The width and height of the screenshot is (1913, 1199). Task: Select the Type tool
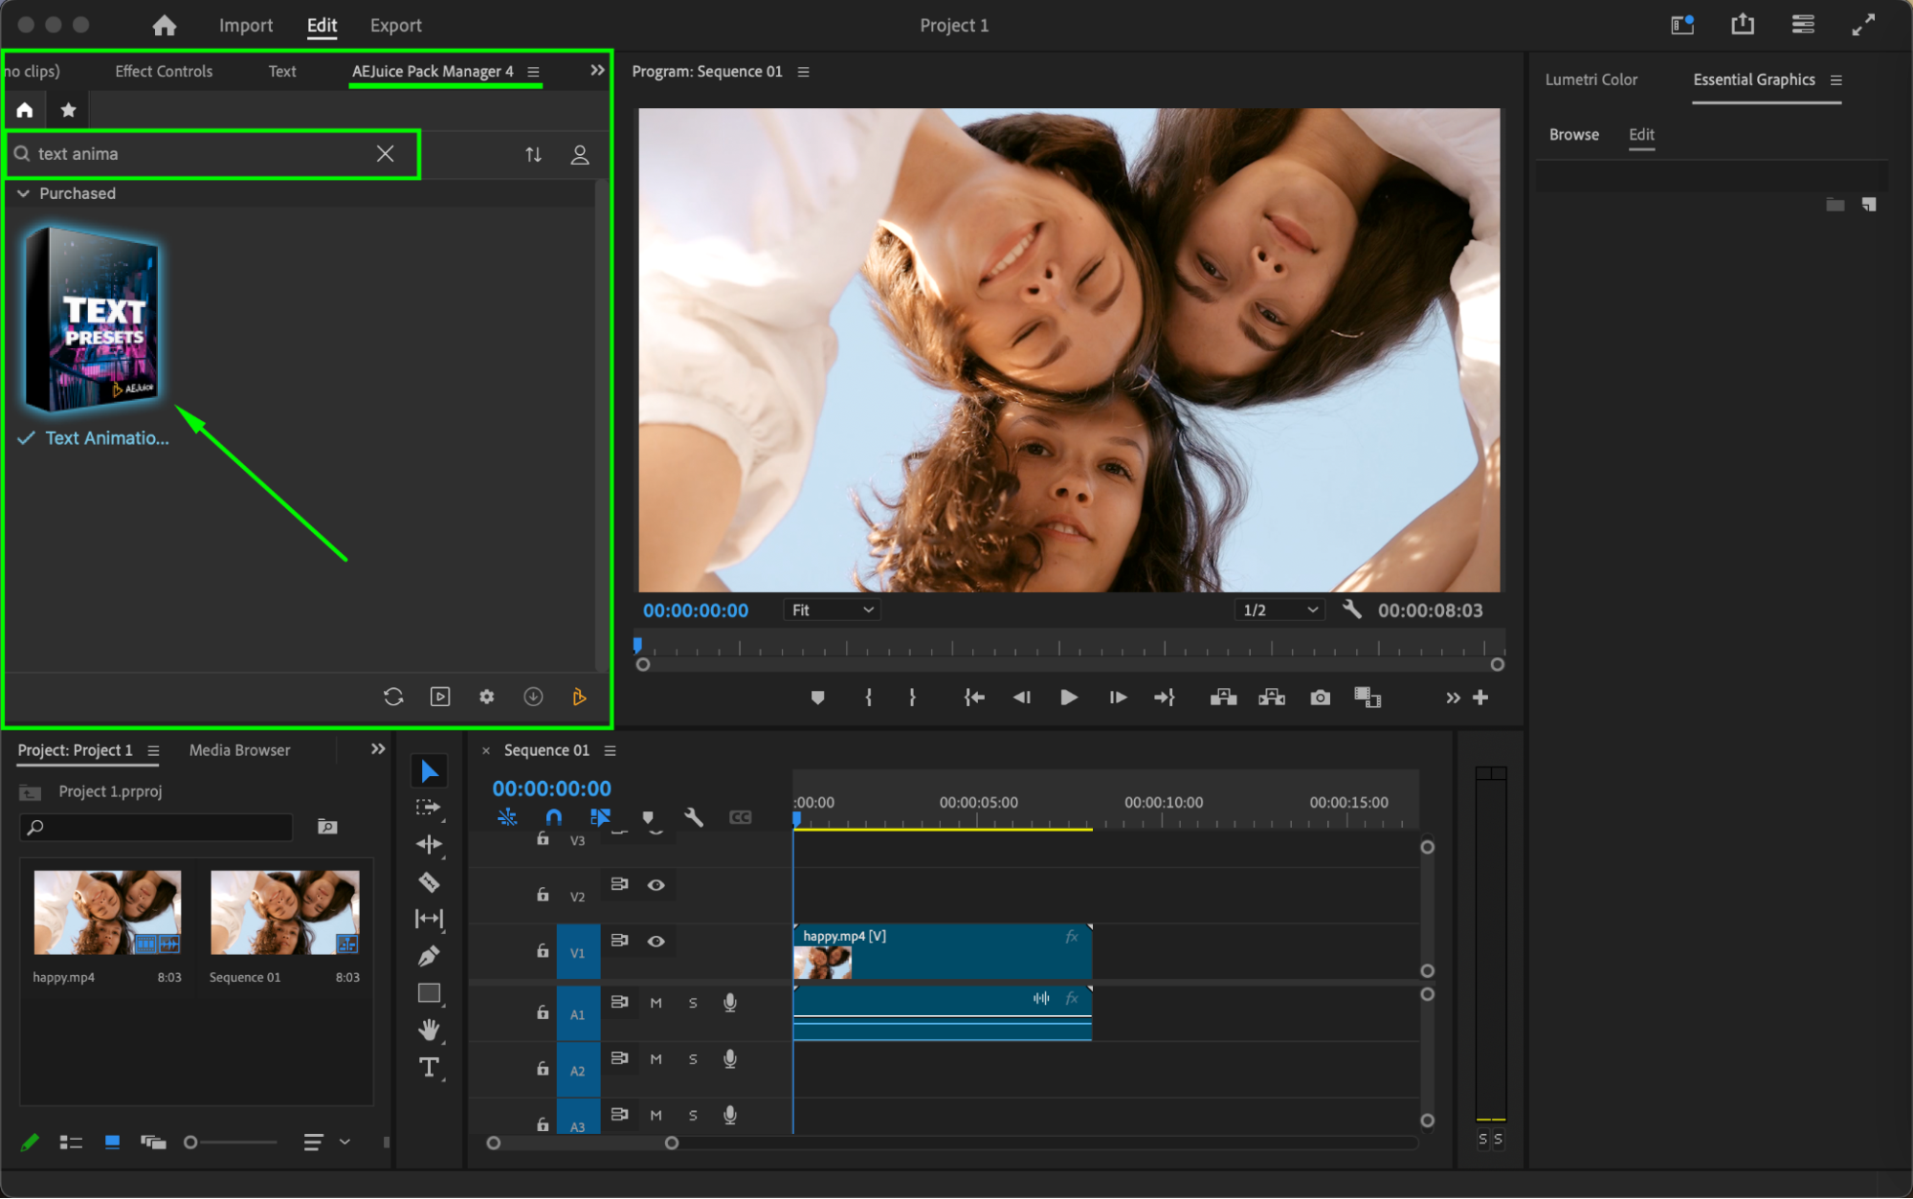click(429, 1067)
